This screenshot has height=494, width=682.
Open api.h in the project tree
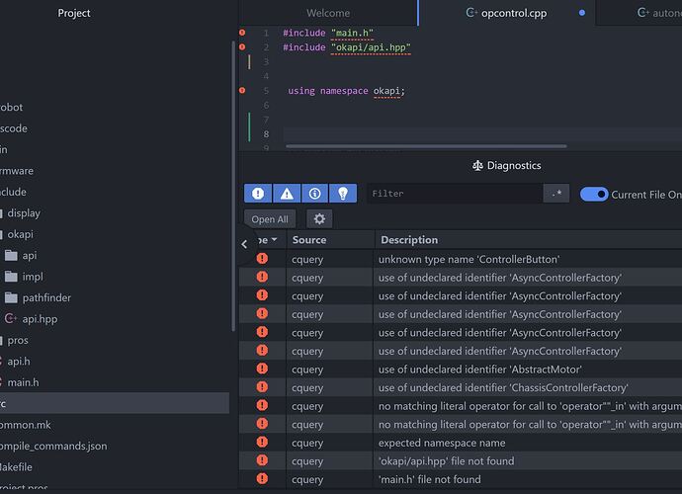tap(19, 362)
